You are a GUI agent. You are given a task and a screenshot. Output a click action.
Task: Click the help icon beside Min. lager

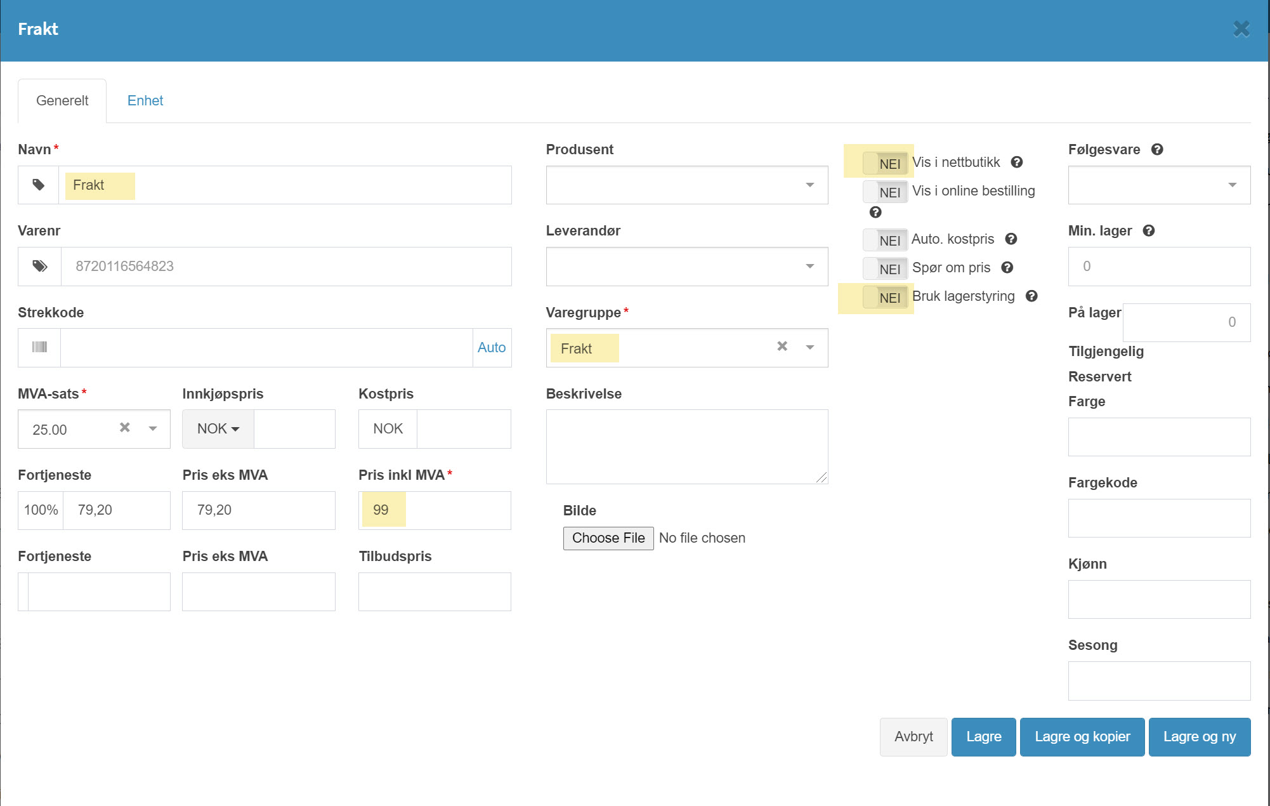(1149, 231)
